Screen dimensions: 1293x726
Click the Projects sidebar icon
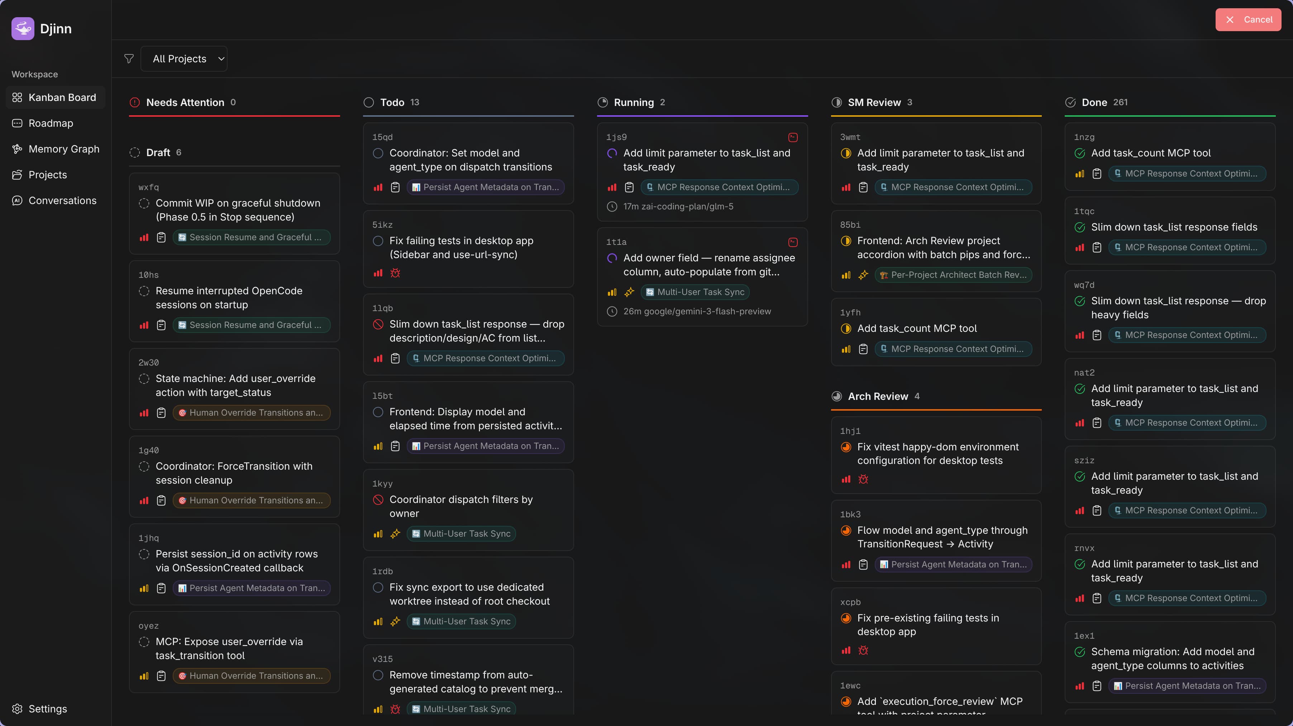tap(17, 174)
